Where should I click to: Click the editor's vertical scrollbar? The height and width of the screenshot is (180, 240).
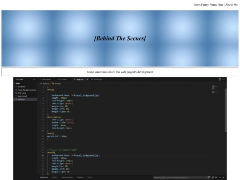226,110
